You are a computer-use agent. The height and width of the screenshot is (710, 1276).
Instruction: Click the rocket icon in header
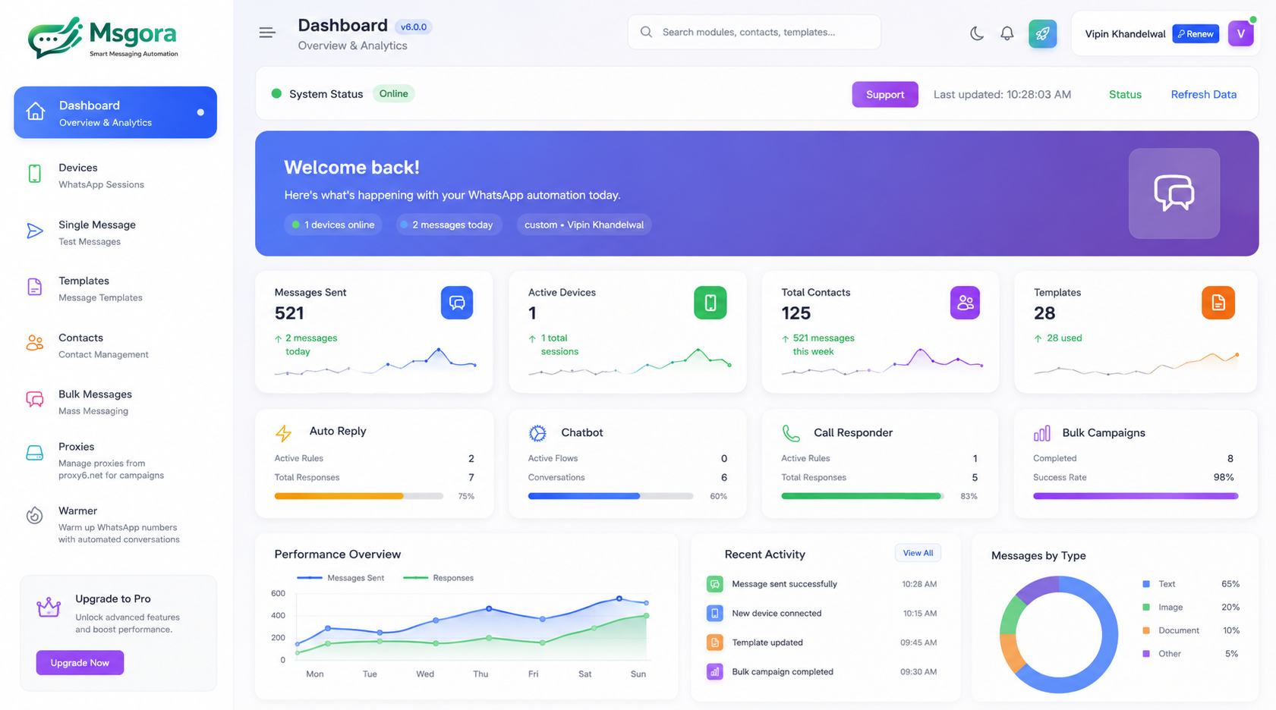click(1042, 33)
